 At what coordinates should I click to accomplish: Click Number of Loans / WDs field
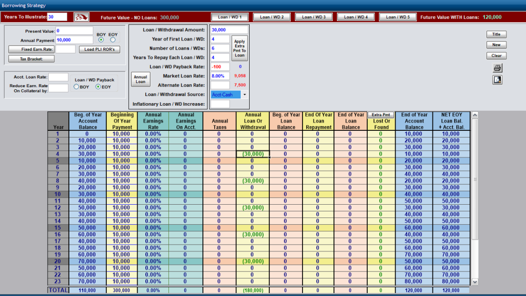[220, 48]
